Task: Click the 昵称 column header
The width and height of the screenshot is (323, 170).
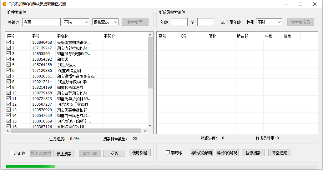Action: (x=221, y=36)
